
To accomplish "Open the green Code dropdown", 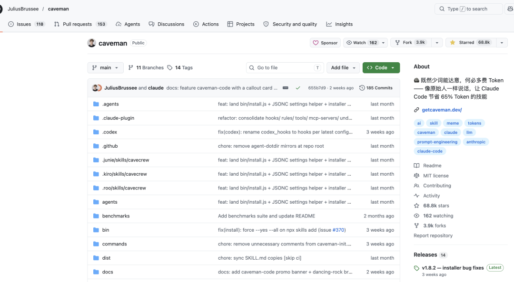I will 381,68.
